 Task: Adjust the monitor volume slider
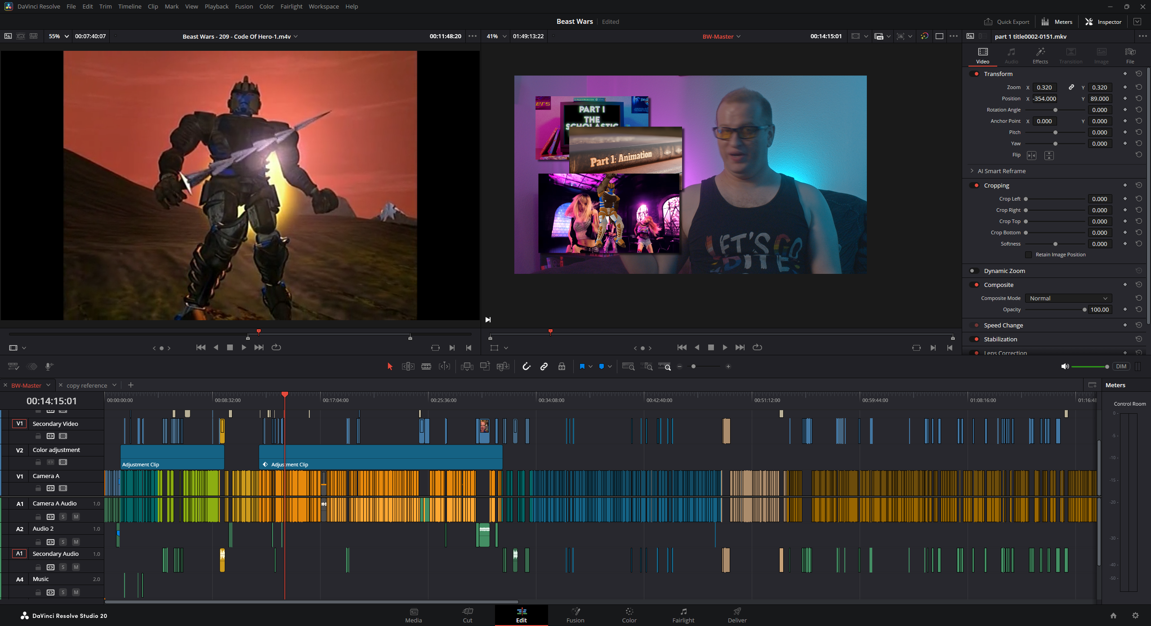coord(1090,367)
